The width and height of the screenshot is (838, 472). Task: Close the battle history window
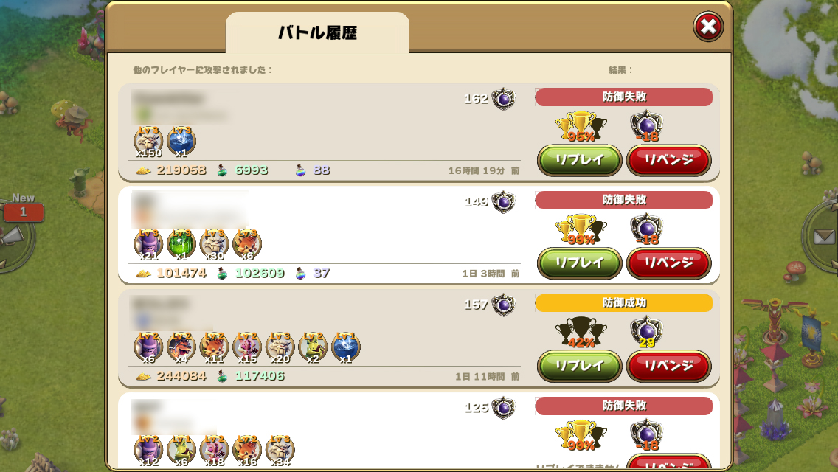coord(708,27)
